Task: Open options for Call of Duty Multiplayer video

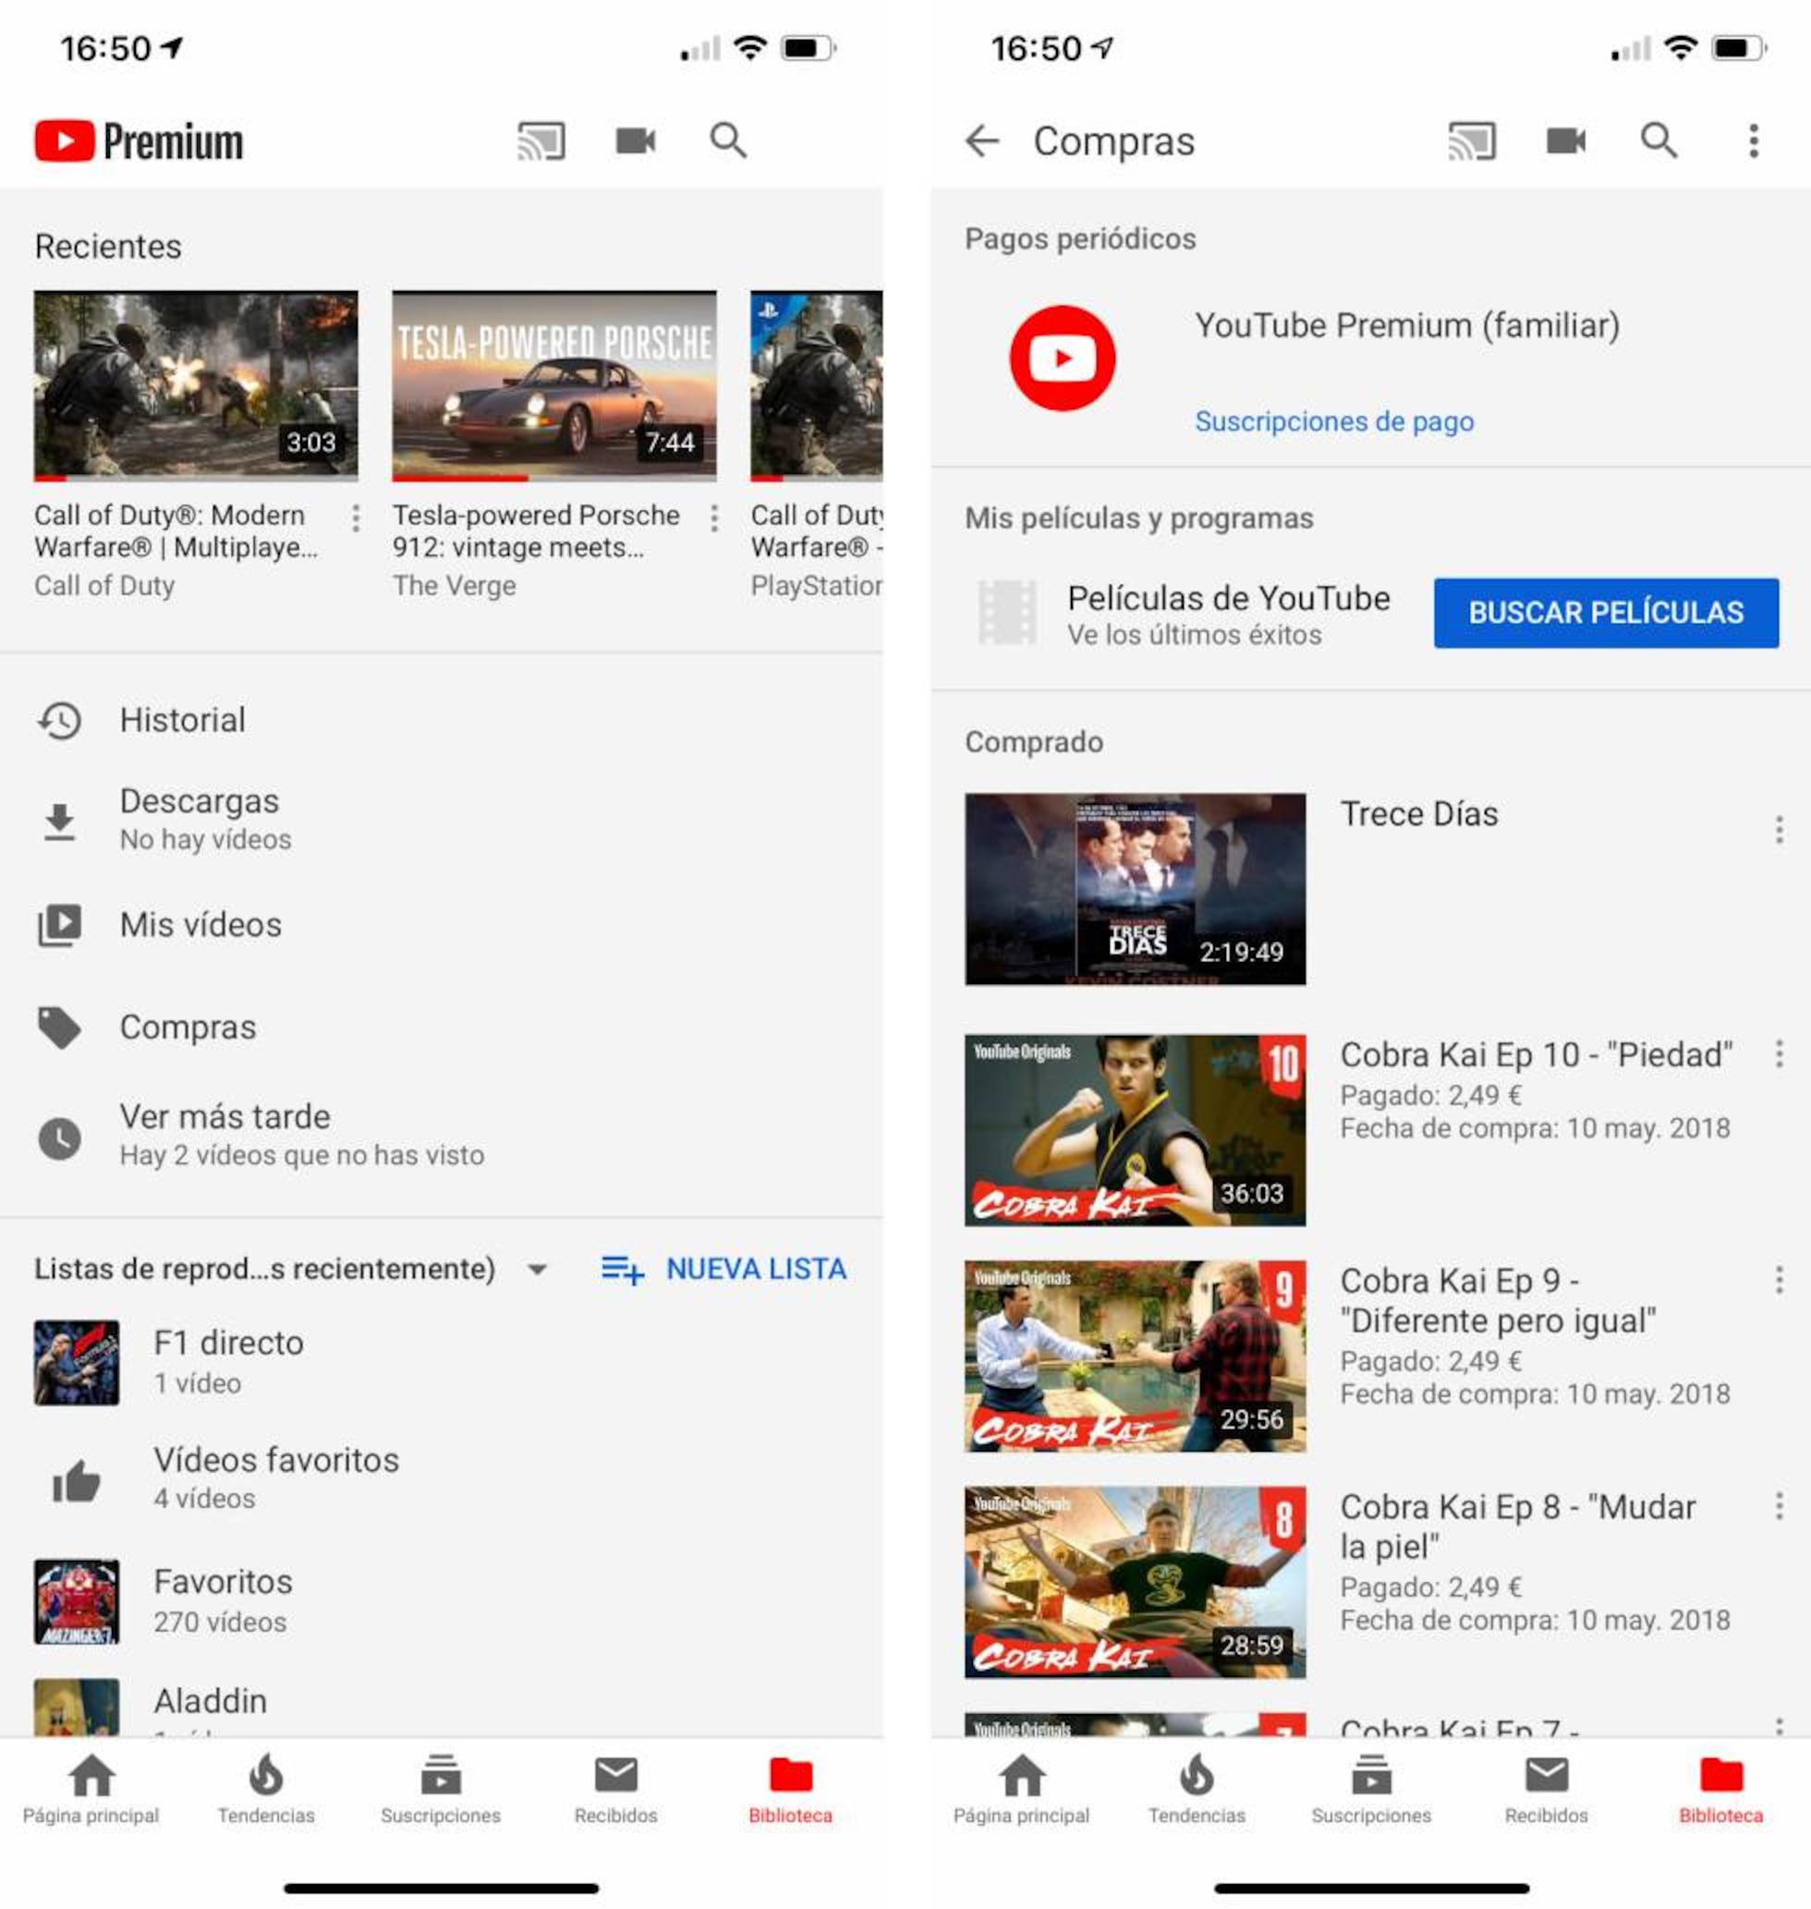Action: pos(357,518)
